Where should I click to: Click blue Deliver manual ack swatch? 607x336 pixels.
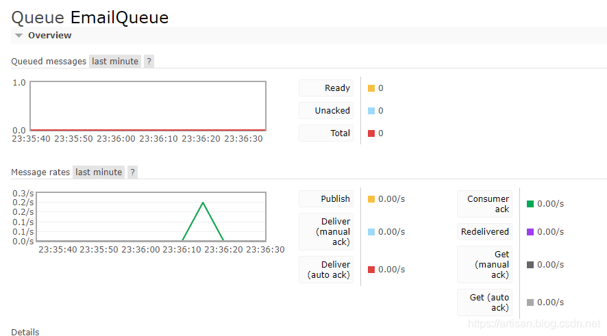tap(371, 232)
